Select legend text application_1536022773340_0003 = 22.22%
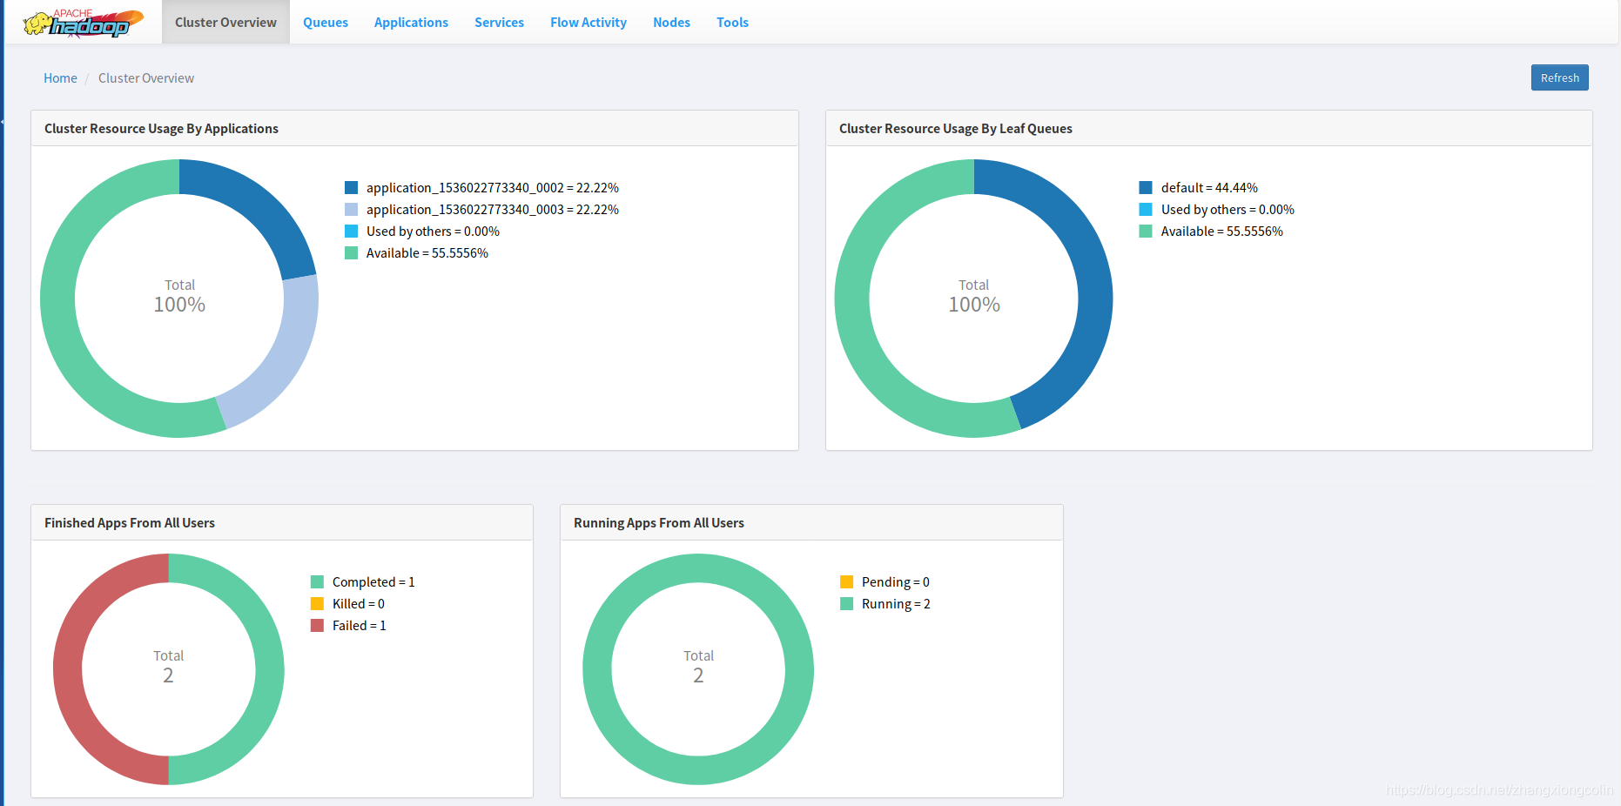 [493, 210]
